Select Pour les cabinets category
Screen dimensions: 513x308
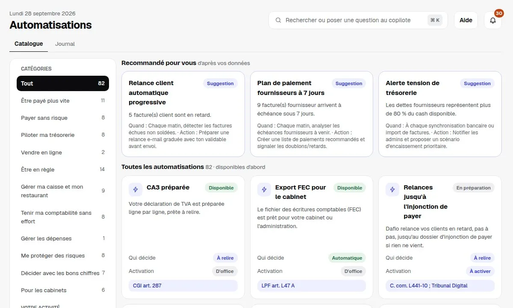[x=63, y=290]
